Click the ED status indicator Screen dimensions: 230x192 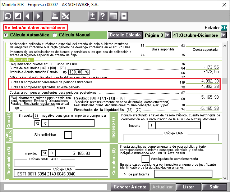coord(224,28)
